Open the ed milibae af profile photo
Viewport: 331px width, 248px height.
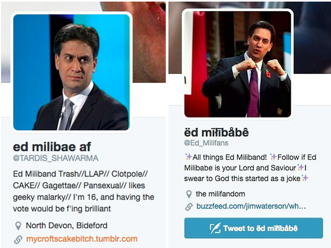click(71, 72)
